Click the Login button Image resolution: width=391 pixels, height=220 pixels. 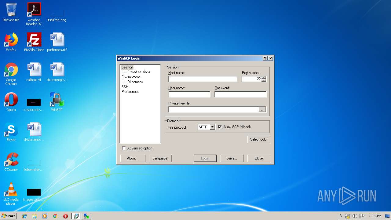205,158
